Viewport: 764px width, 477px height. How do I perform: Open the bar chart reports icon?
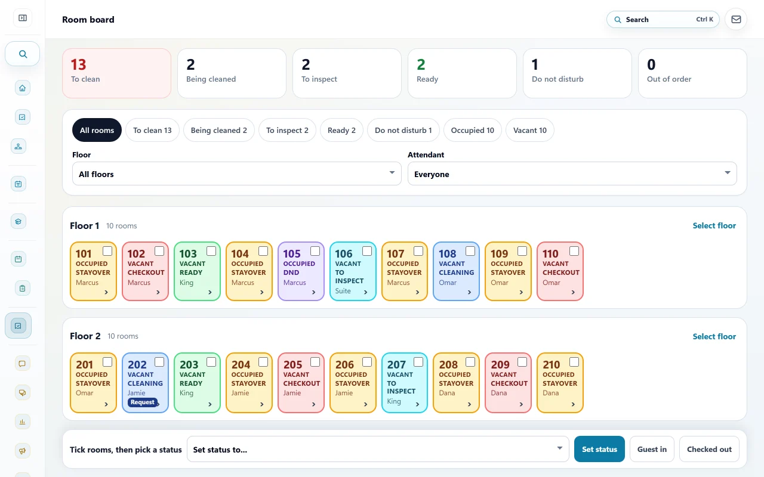point(22,422)
